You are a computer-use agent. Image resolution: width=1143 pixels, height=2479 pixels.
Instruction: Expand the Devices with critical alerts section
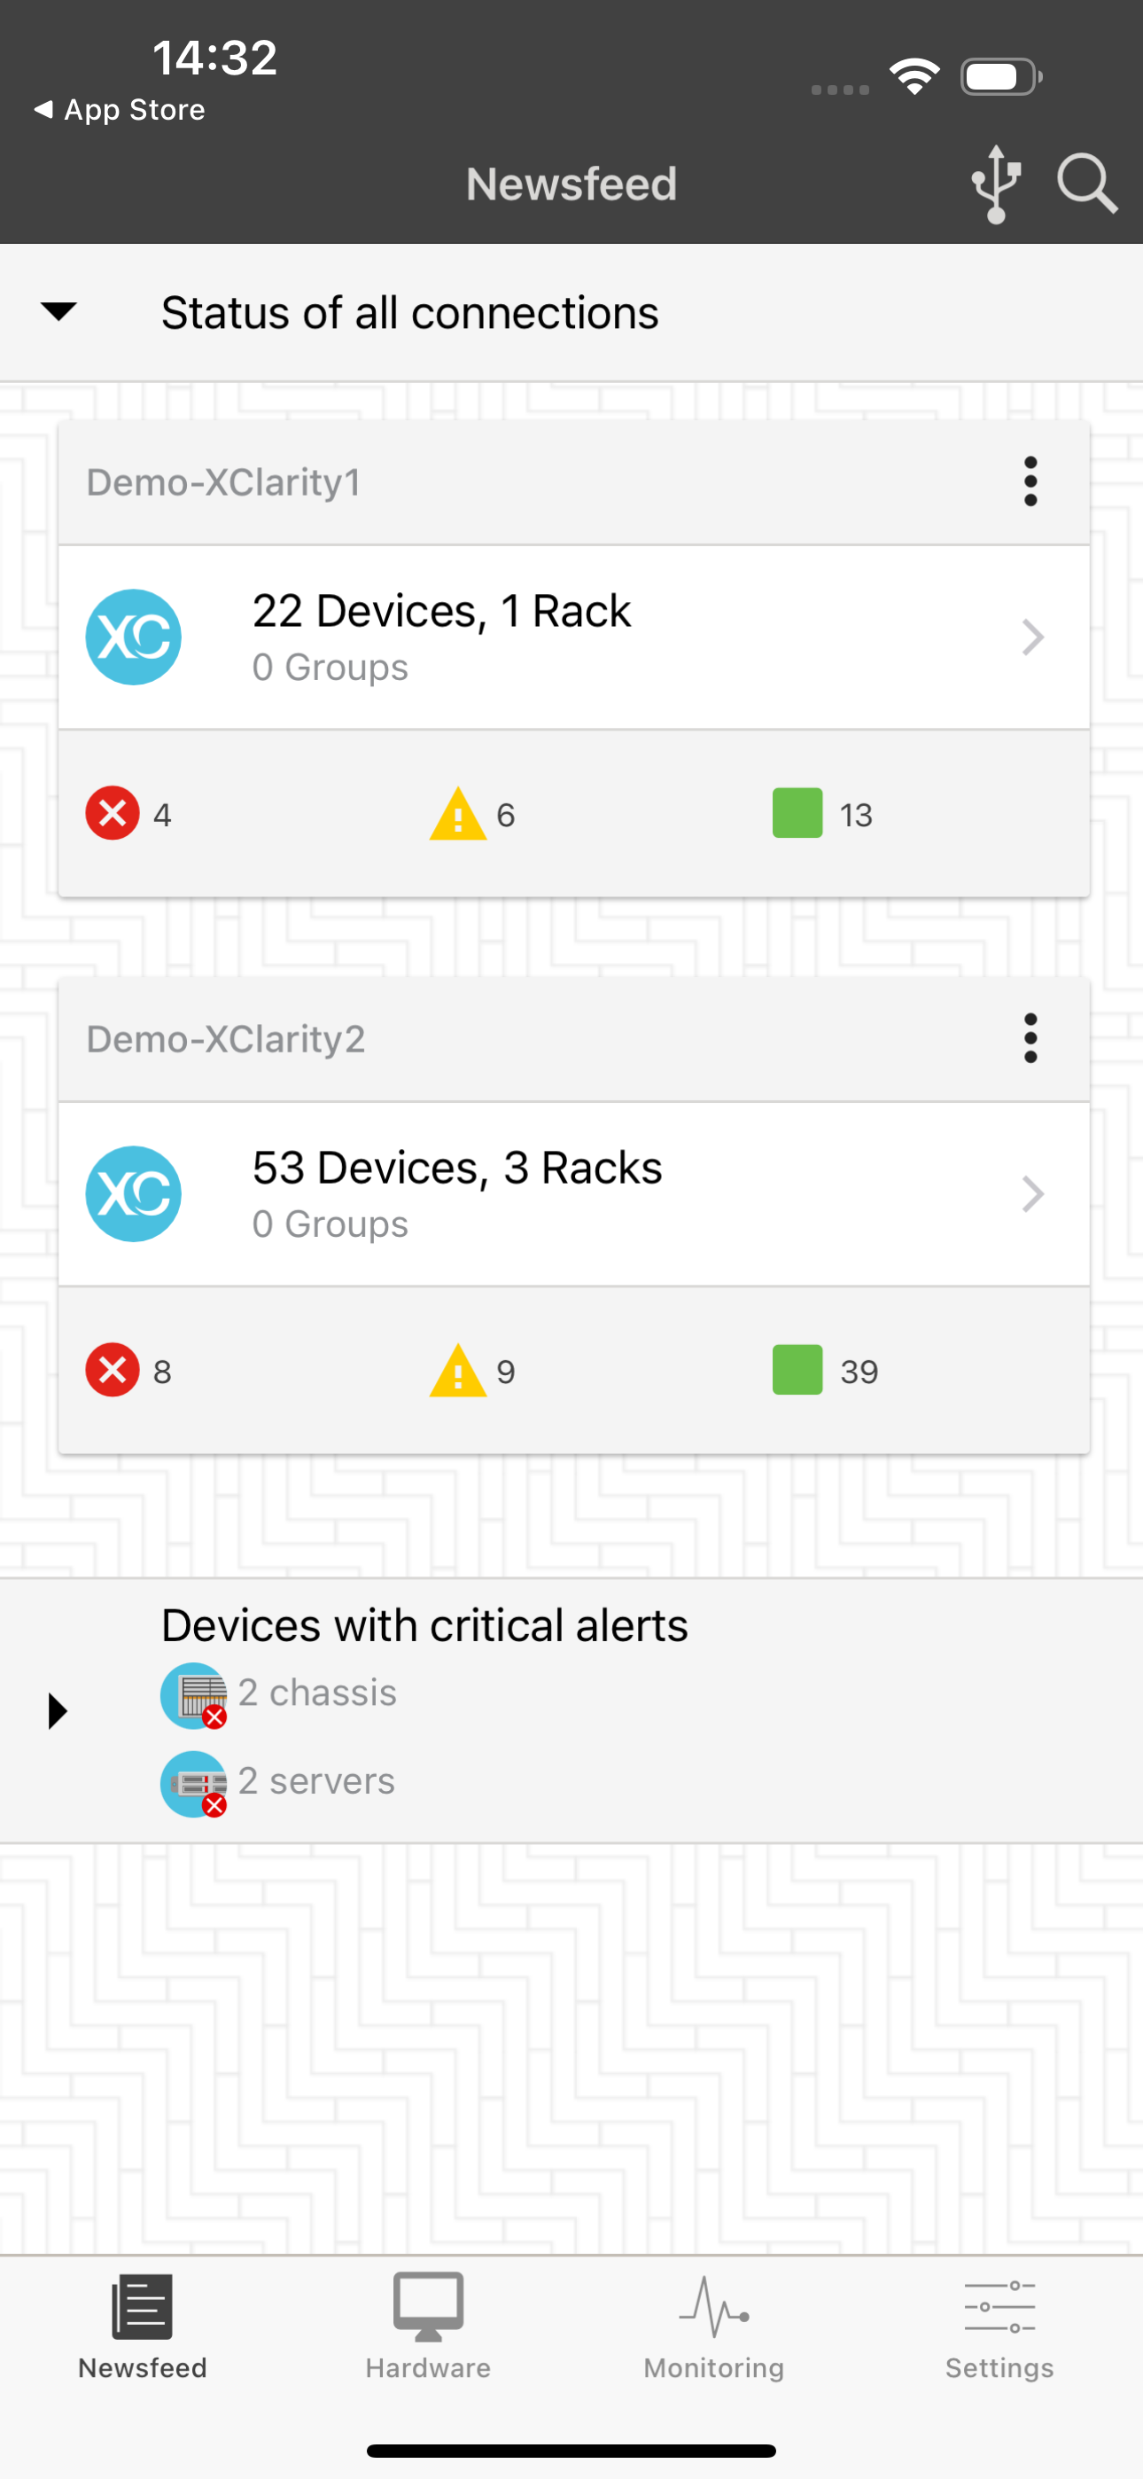58,1711
